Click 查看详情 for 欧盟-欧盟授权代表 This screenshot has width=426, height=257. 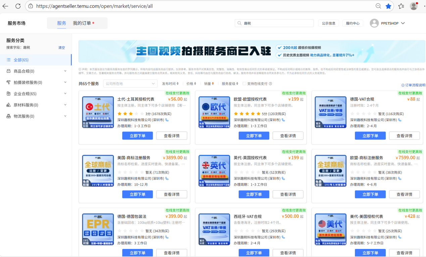pyautogui.click(x=288, y=136)
